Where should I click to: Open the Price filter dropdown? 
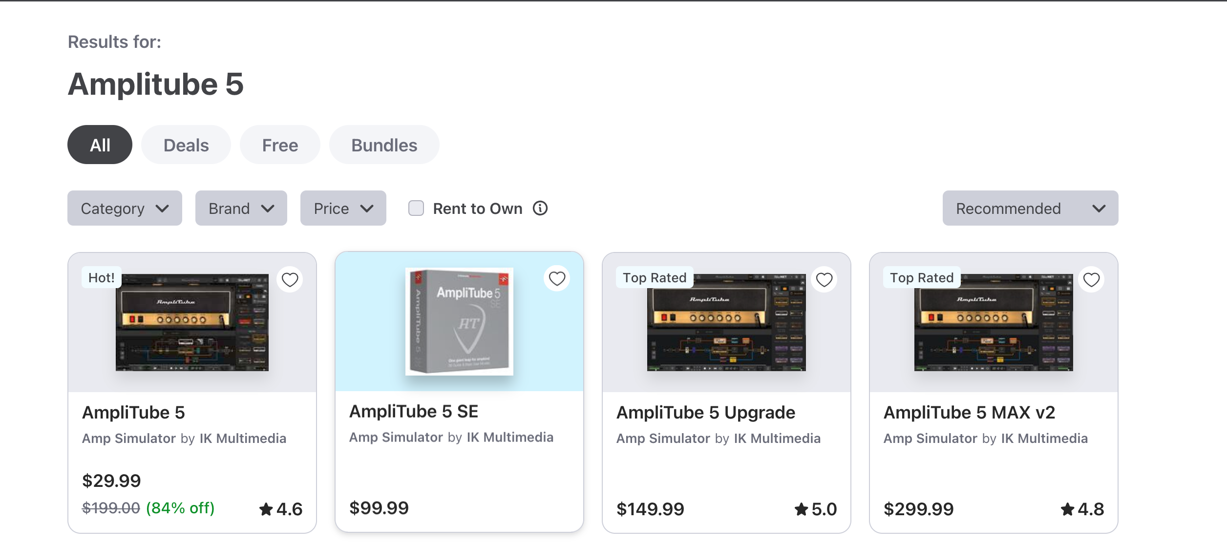343,209
